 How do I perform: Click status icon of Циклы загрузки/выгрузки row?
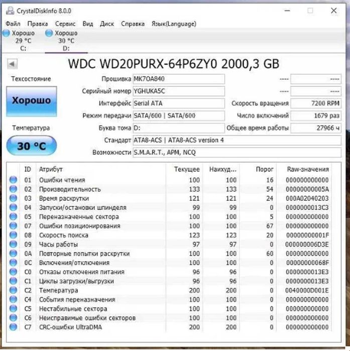(13, 281)
